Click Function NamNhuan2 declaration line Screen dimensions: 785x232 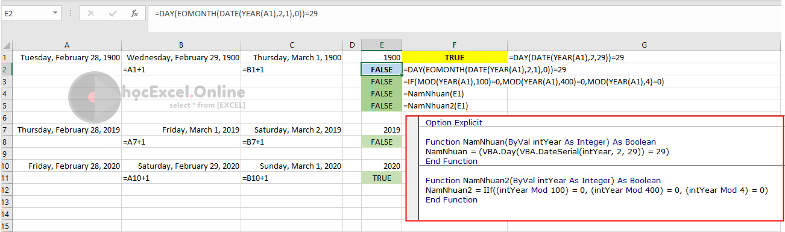(543, 181)
